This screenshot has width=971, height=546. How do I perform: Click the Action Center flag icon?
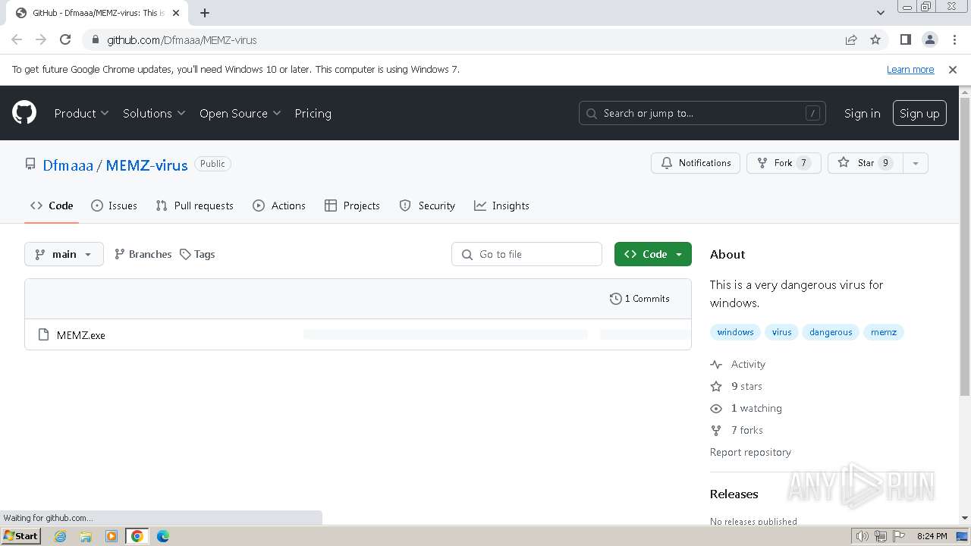(x=899, y=536)
